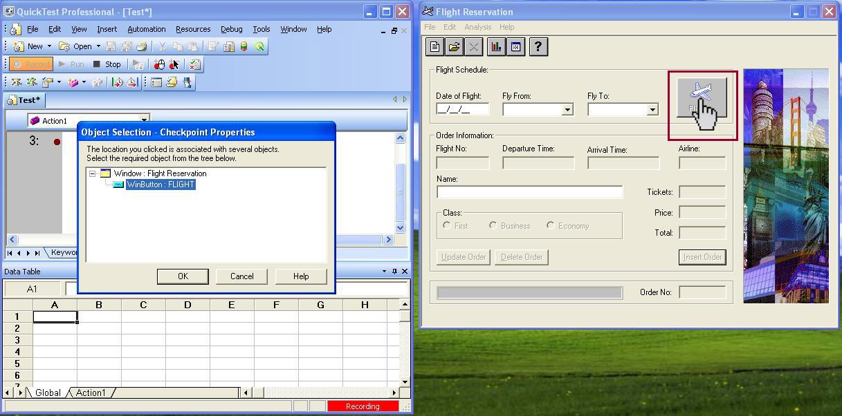The height and width of the screenshot is (416, 842).
Task: Select the First class radio button
Action: (446, 225)
